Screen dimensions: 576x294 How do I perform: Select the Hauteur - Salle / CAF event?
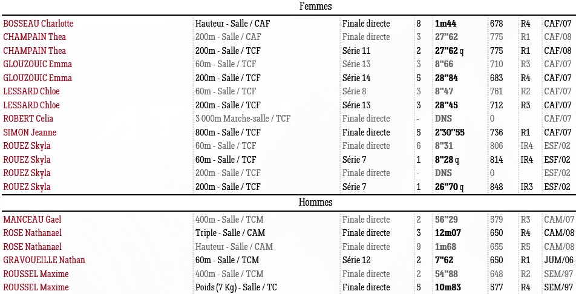click(x=232, y=24)
